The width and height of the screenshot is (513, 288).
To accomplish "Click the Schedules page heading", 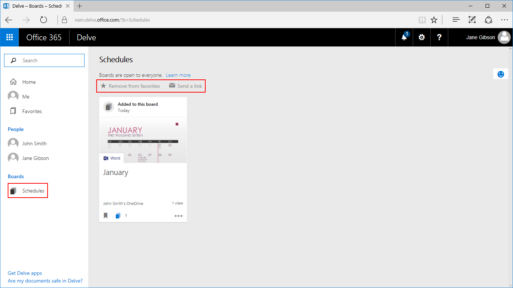I will pyautogui.click(x=116, y=59).
